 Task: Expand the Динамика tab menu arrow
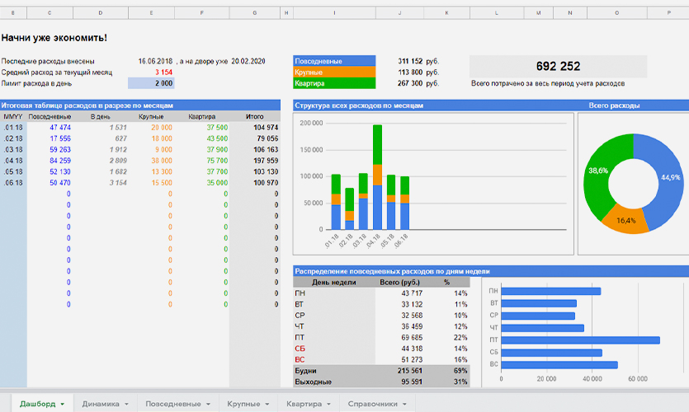pyautogui.click(x=127, y=405)
